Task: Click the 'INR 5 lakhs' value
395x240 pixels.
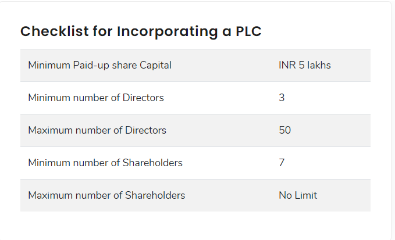Action: click(x=304, y=65)
